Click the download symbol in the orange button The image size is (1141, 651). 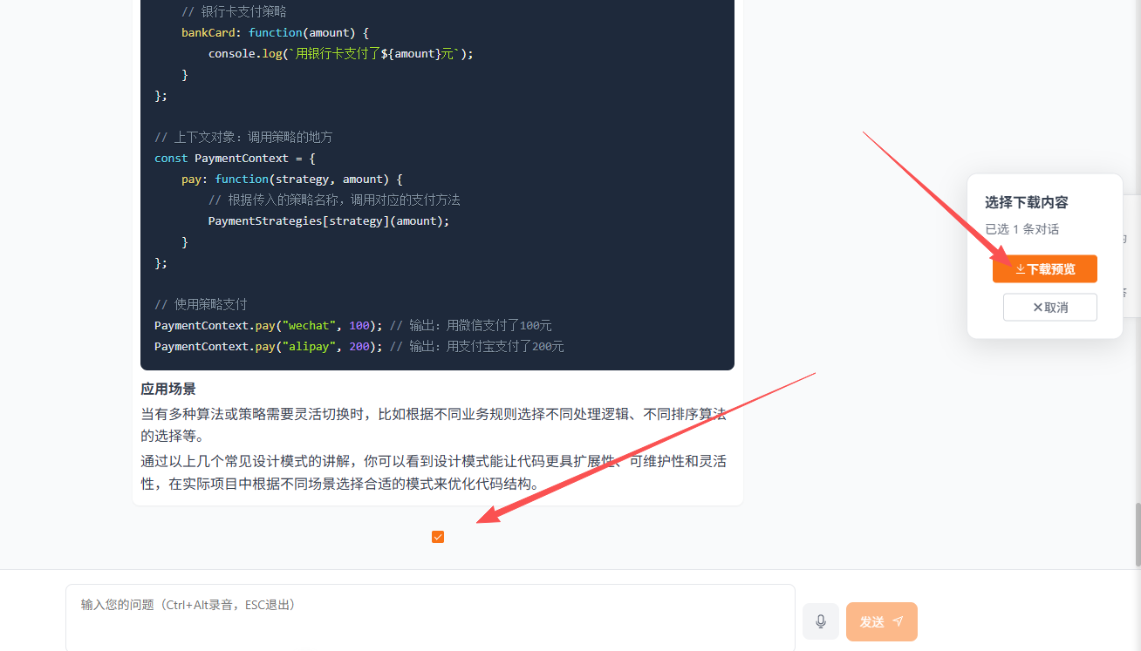coord(1019,268)
